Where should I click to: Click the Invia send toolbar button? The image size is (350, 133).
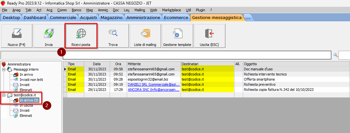tap(49, 36)
